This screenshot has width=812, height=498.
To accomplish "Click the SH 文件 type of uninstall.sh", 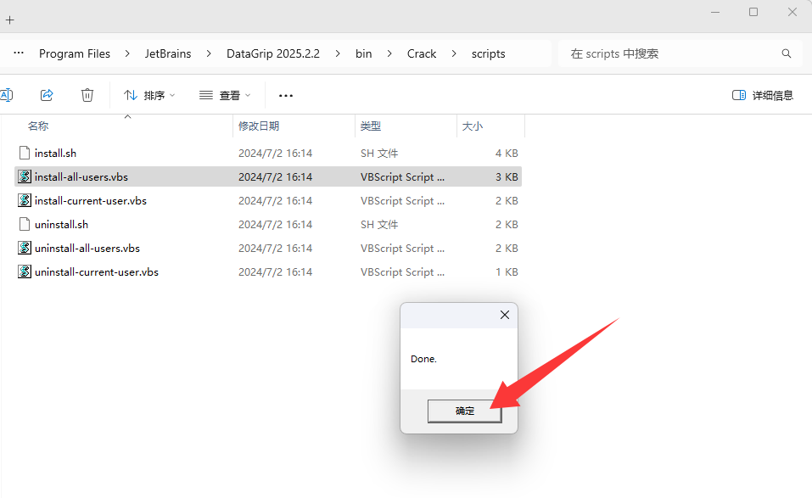I will click(x=379, y=225).
